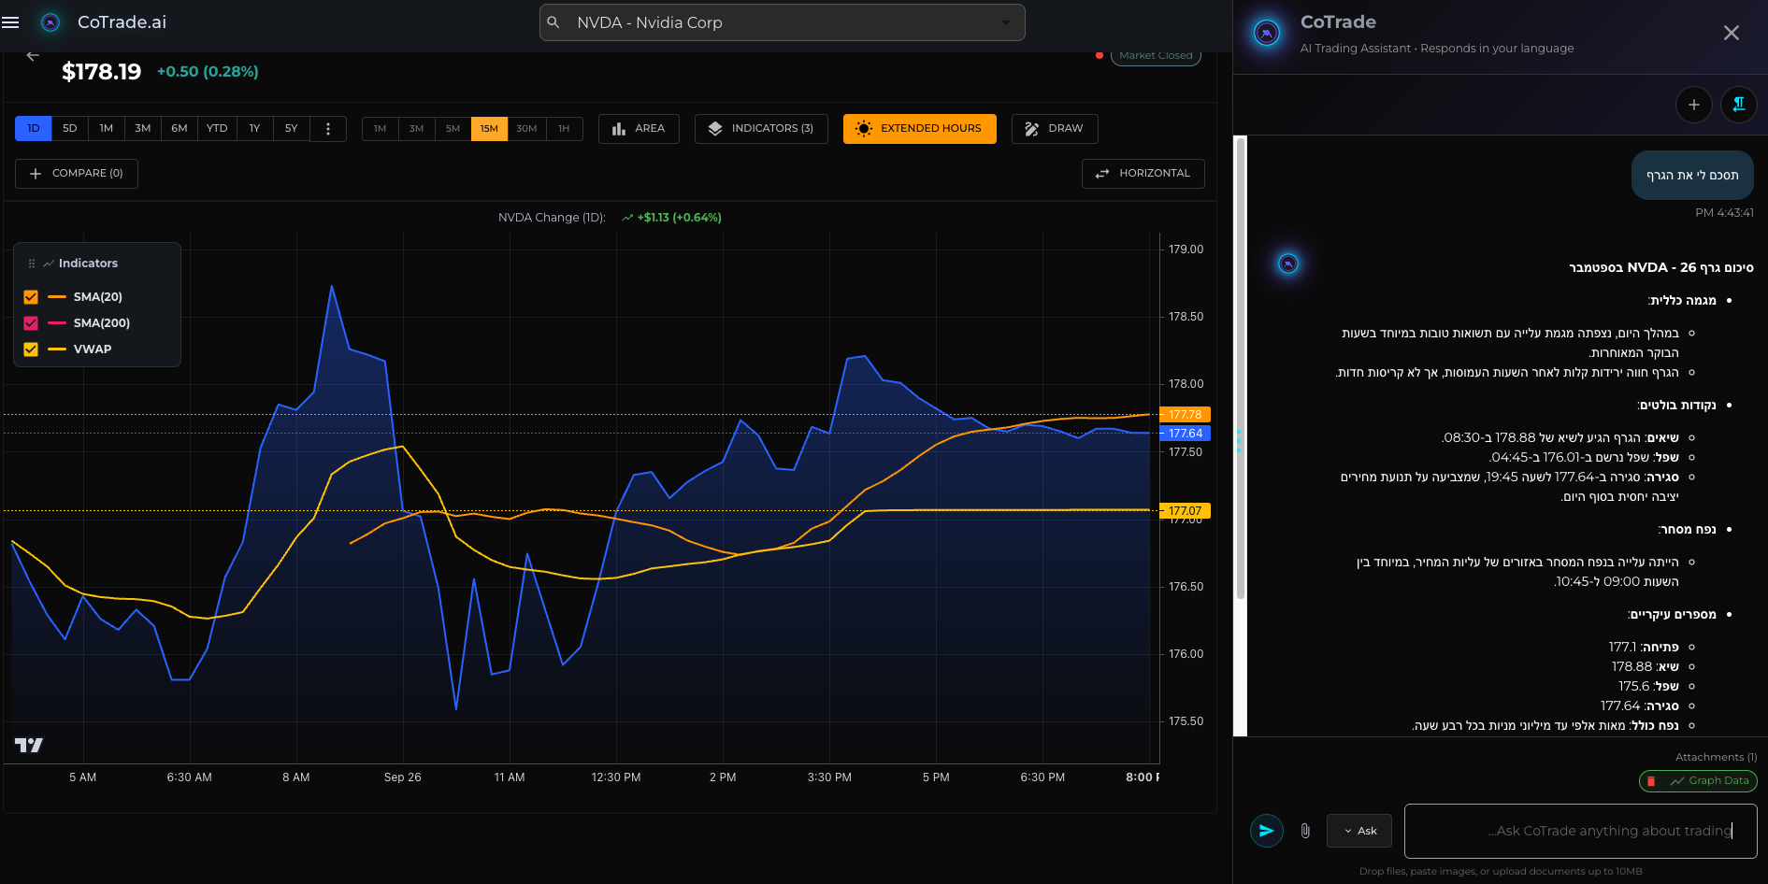
Task: Choose the 1-minute interval
Action: [381, 129]
